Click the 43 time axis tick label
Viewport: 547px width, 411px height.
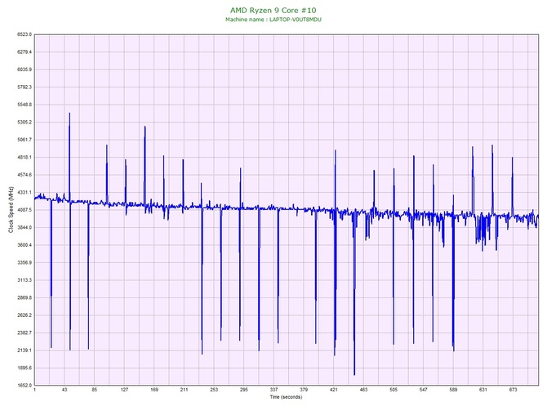[64, 390]
